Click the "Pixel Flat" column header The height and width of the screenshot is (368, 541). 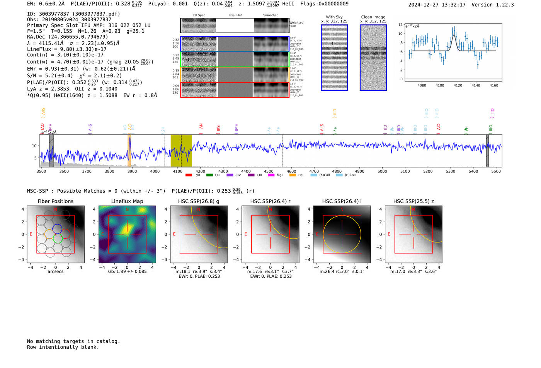[x=235, y=15]
